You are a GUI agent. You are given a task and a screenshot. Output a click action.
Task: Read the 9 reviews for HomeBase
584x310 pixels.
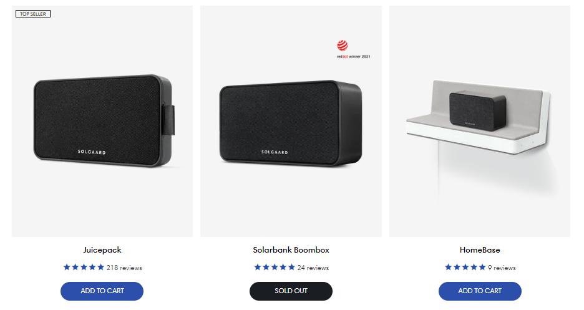[502, 268]
